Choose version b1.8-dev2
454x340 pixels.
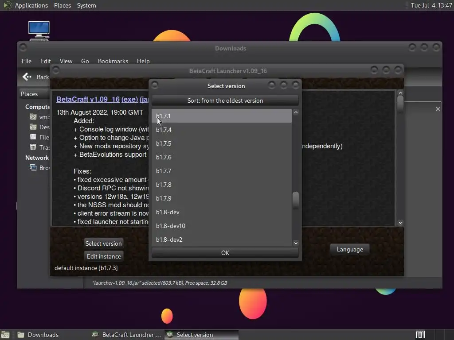(222, 240)
